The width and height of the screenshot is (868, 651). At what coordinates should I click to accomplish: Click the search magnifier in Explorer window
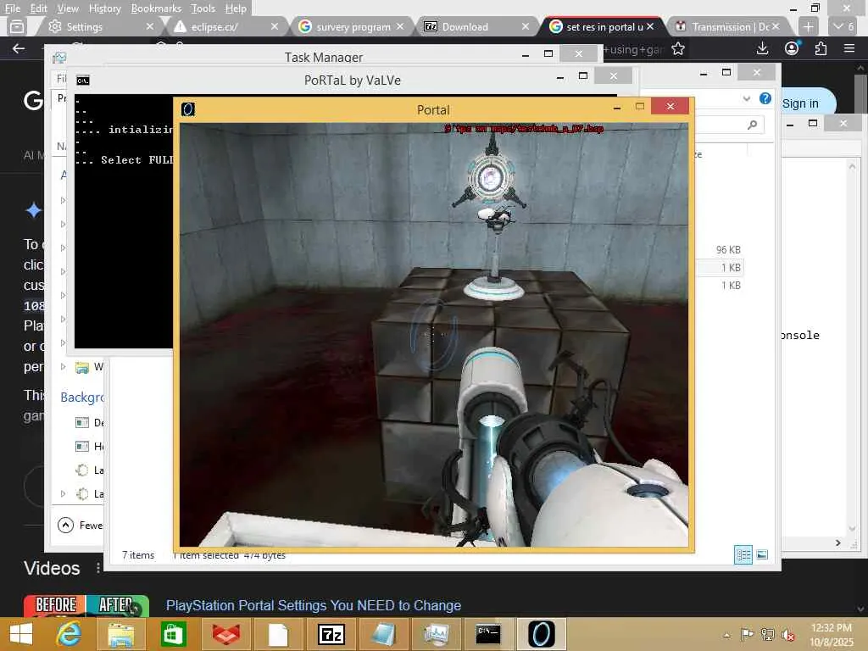[x=752, y=125]
